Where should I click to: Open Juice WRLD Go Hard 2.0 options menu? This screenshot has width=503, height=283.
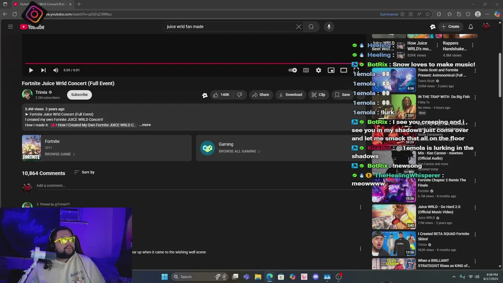475,208
